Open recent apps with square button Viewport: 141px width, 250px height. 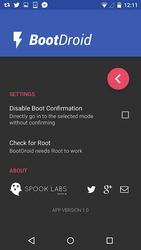(x=110, y=240)
